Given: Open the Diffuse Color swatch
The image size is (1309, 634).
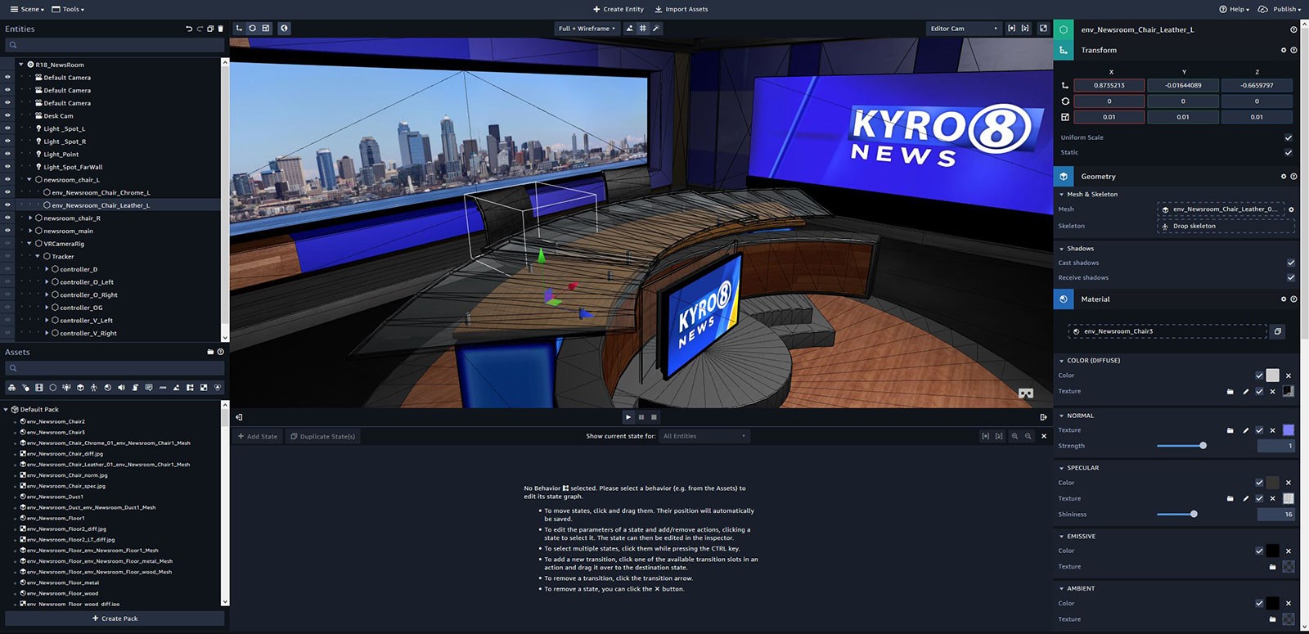Looking at the screenshot, I should [1272, 375].
